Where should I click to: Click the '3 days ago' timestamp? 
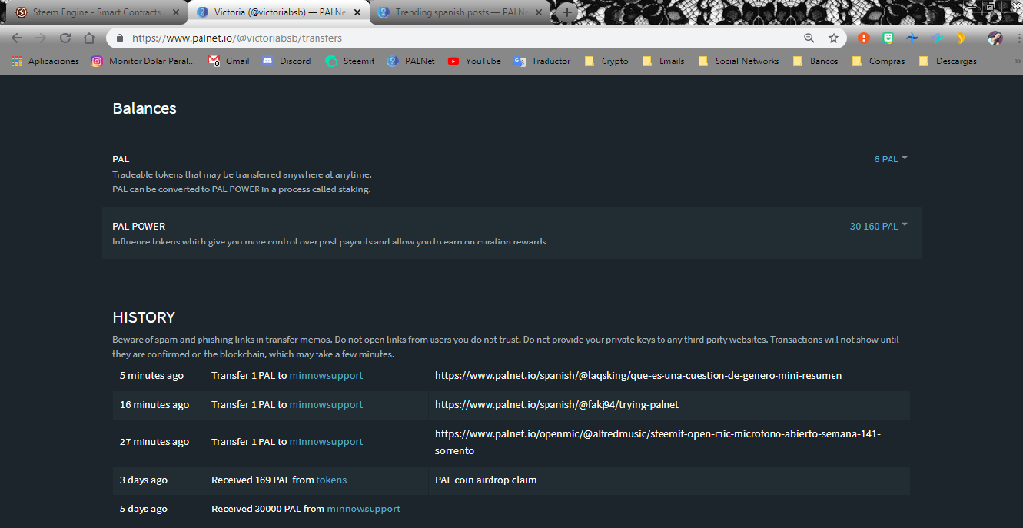pos(144,480)
